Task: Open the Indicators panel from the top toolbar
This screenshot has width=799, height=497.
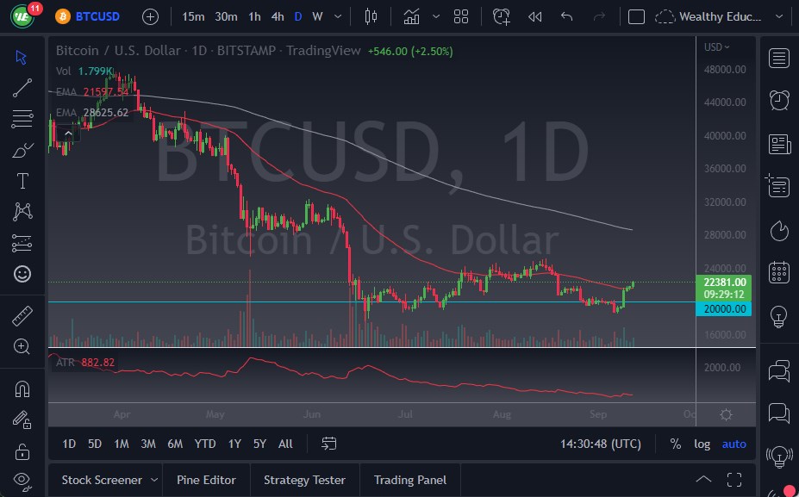Action: pos(411,16)
